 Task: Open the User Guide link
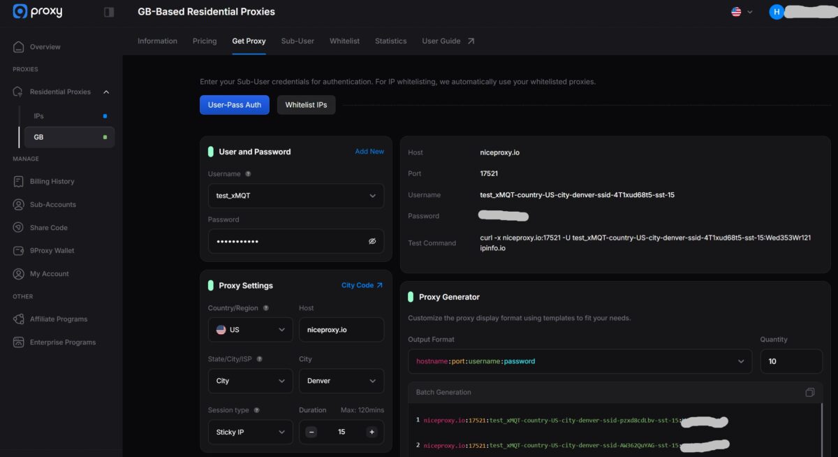coord(441,41)
